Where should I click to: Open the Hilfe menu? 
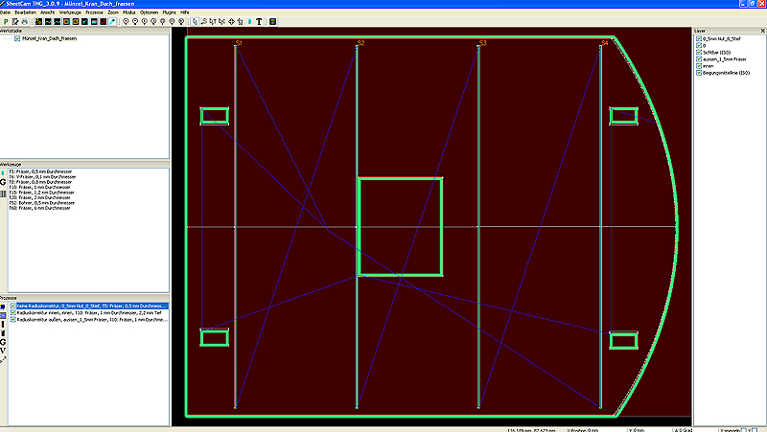click(185, 12)
